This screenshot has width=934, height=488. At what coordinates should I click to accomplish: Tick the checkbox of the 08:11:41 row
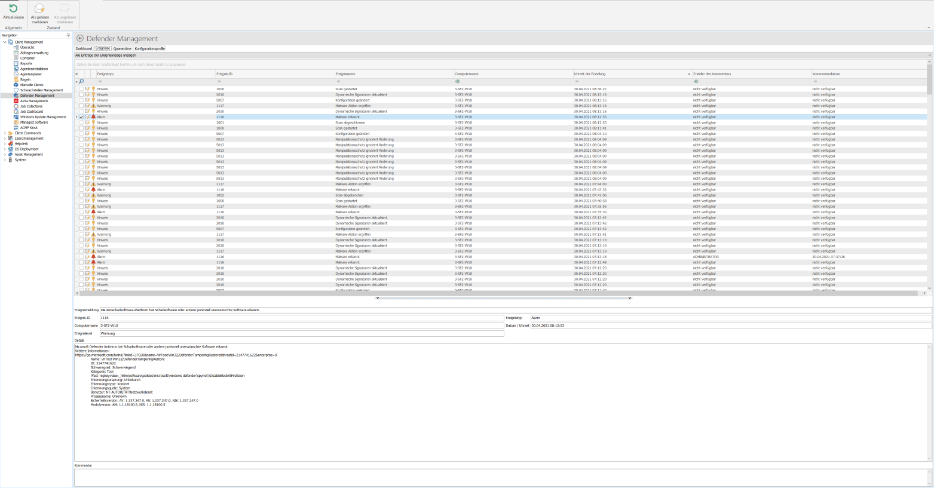(x=82, y=128)
